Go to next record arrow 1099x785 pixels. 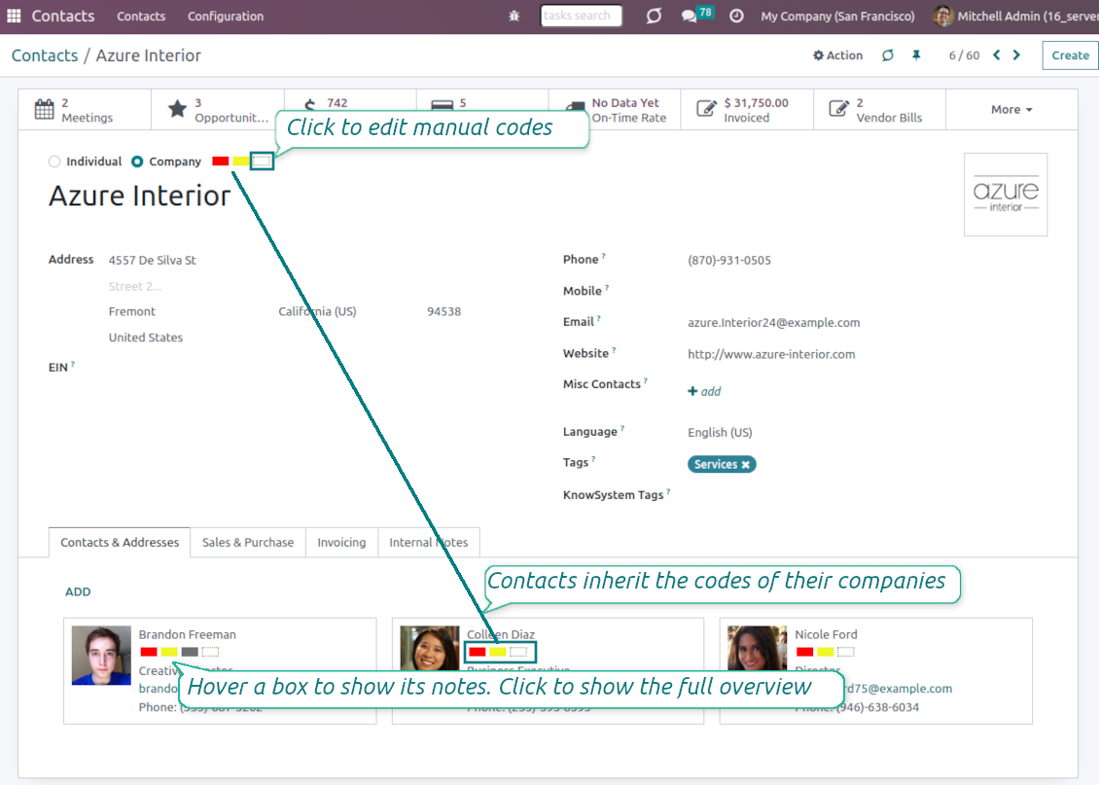(x=1016, y=55)
